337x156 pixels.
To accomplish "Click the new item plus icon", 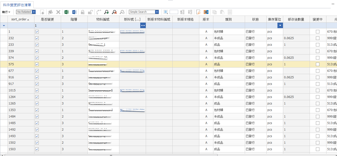I will pos(42,12).
